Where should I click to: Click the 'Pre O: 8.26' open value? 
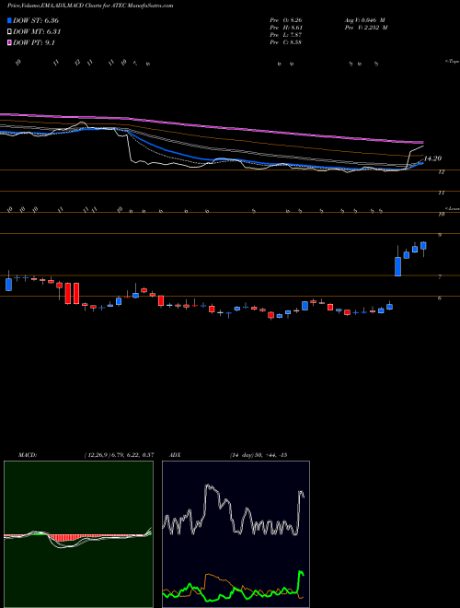coord(286,20)
